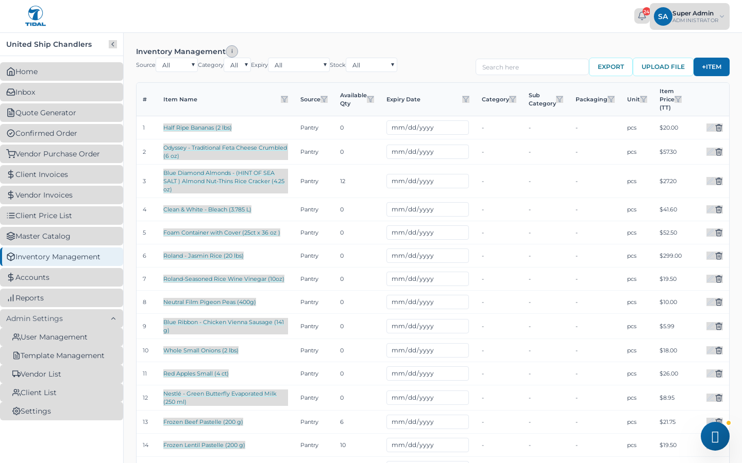Click the Export button
Screen dimensions: 742x463
pos(611,67)
